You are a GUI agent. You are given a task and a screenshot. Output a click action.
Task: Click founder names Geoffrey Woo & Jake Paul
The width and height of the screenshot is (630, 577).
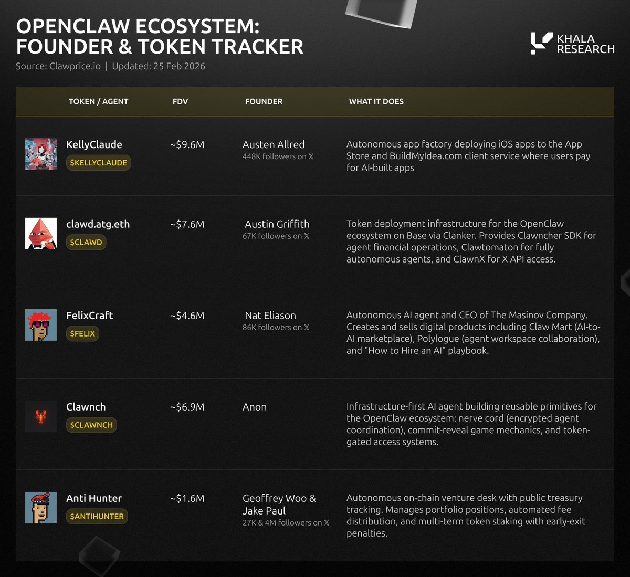[279, 505]
